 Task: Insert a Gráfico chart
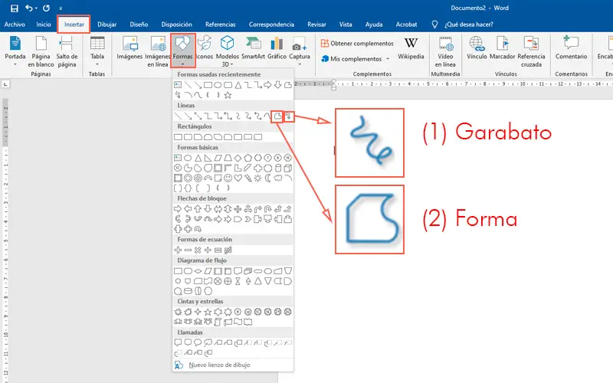coord(277,48)
